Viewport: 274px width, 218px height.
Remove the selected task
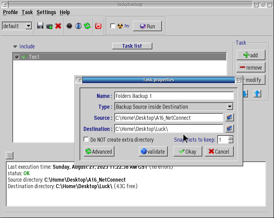[x=251, y=67]
